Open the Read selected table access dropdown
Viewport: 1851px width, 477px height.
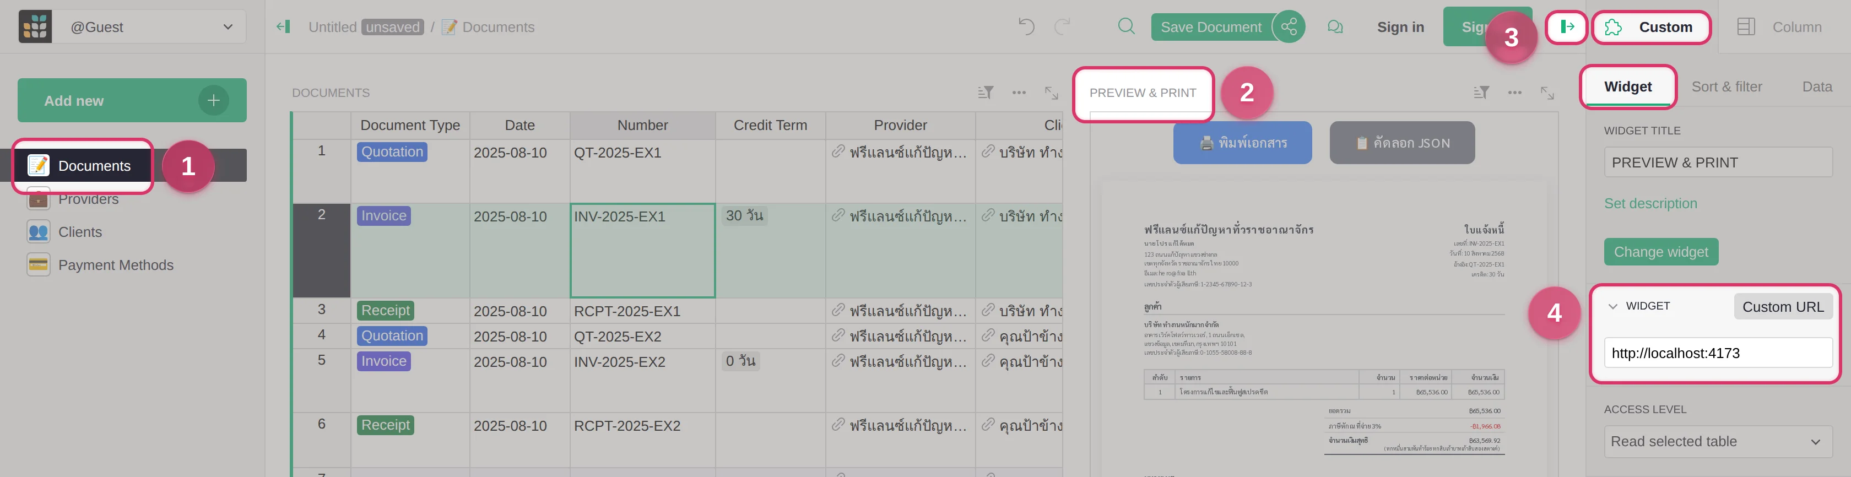coord(1717,441)
